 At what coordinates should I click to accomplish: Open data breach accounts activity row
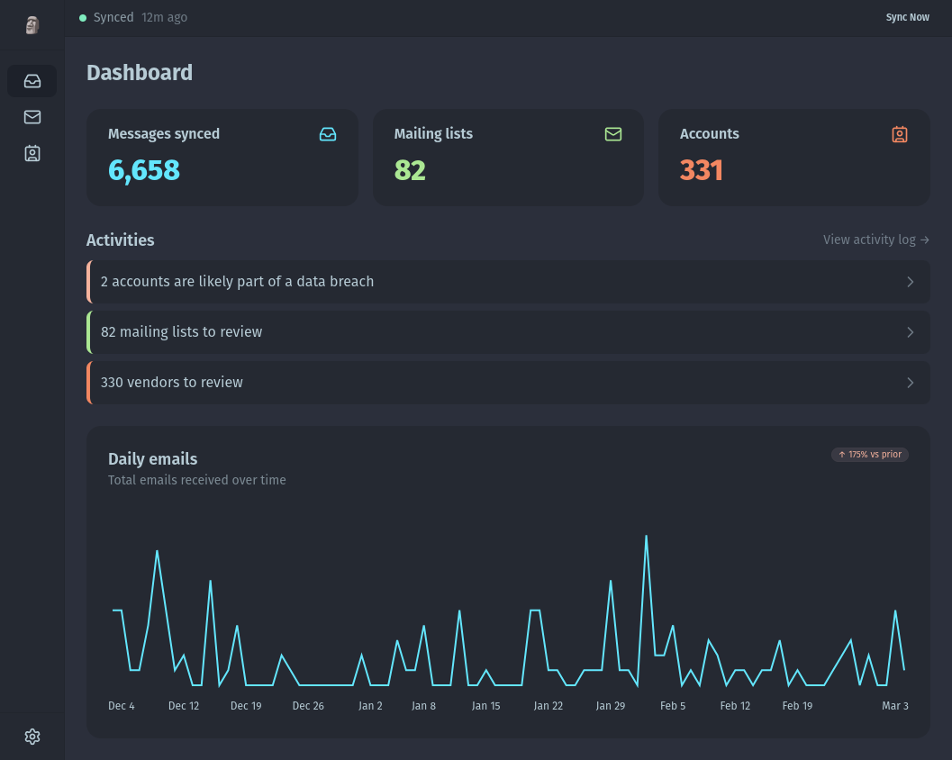pos(508,282)
